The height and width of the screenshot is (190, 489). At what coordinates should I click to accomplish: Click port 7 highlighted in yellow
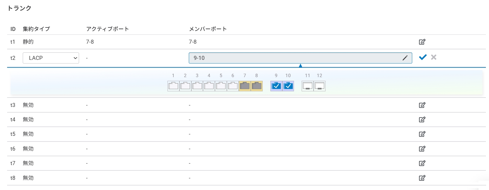click(x=245, y=86)
